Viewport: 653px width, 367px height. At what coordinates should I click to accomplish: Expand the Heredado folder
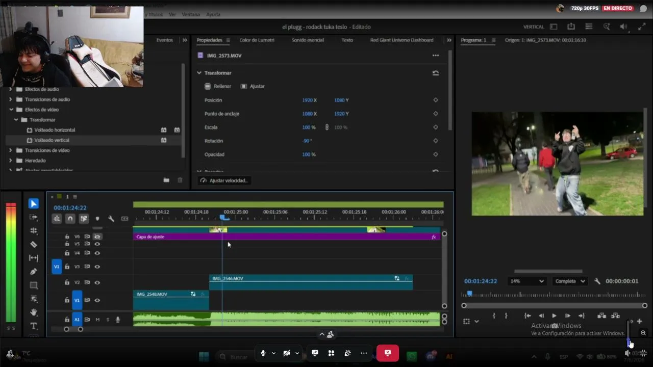[x=11, y=161]
